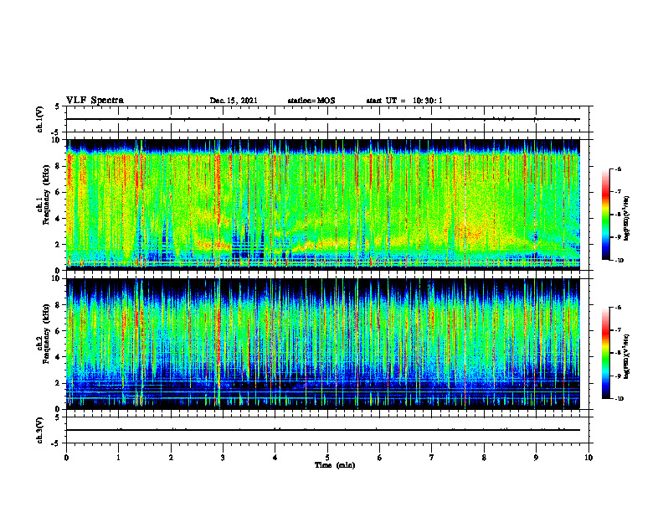Click time axis tick label "0"

click(x=66, y=458)
